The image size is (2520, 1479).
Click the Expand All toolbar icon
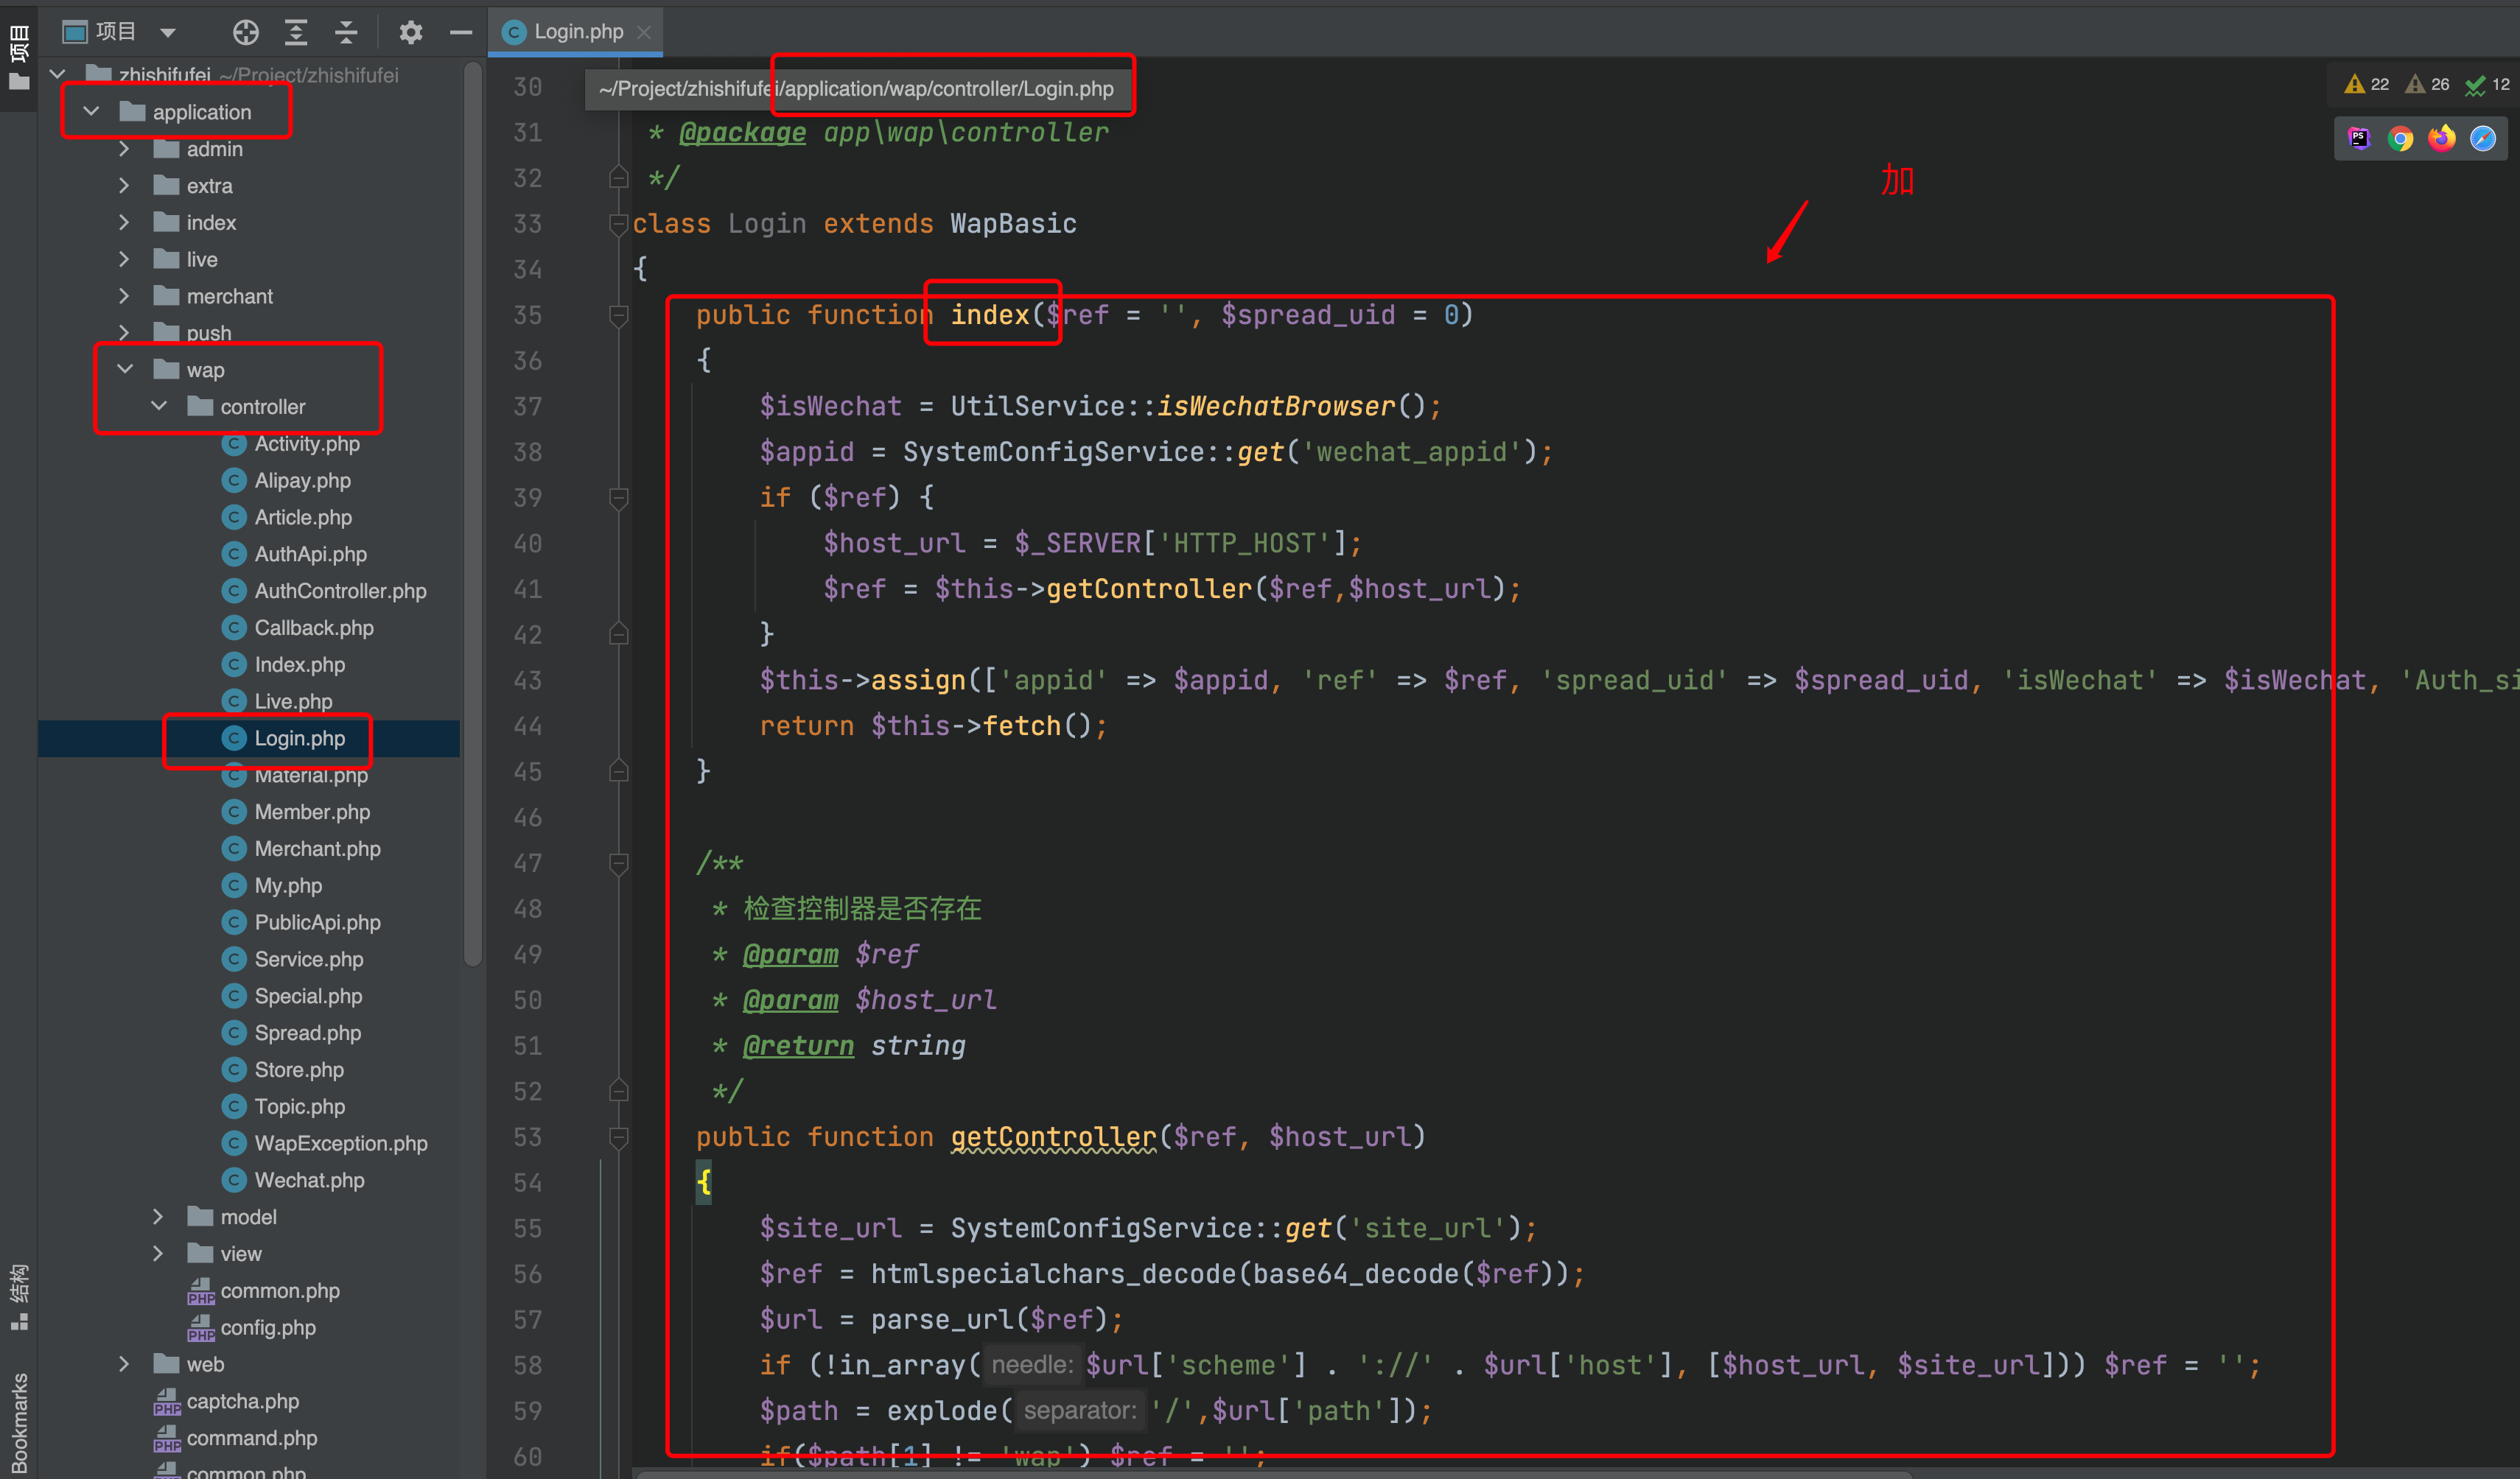(296, 33)
